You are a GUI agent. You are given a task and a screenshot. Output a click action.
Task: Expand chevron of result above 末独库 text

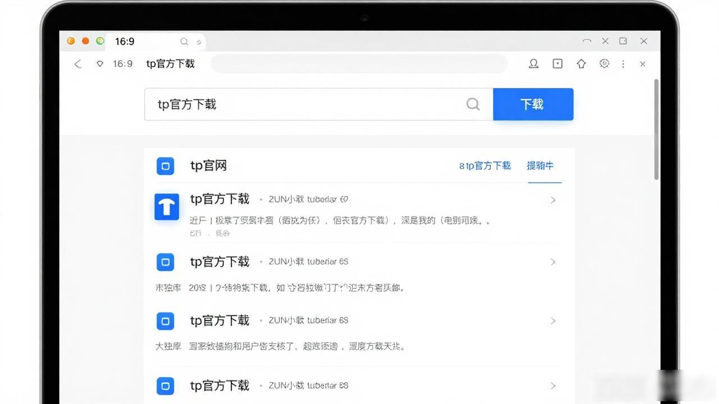pyautogui.click(x=553, y=262)
